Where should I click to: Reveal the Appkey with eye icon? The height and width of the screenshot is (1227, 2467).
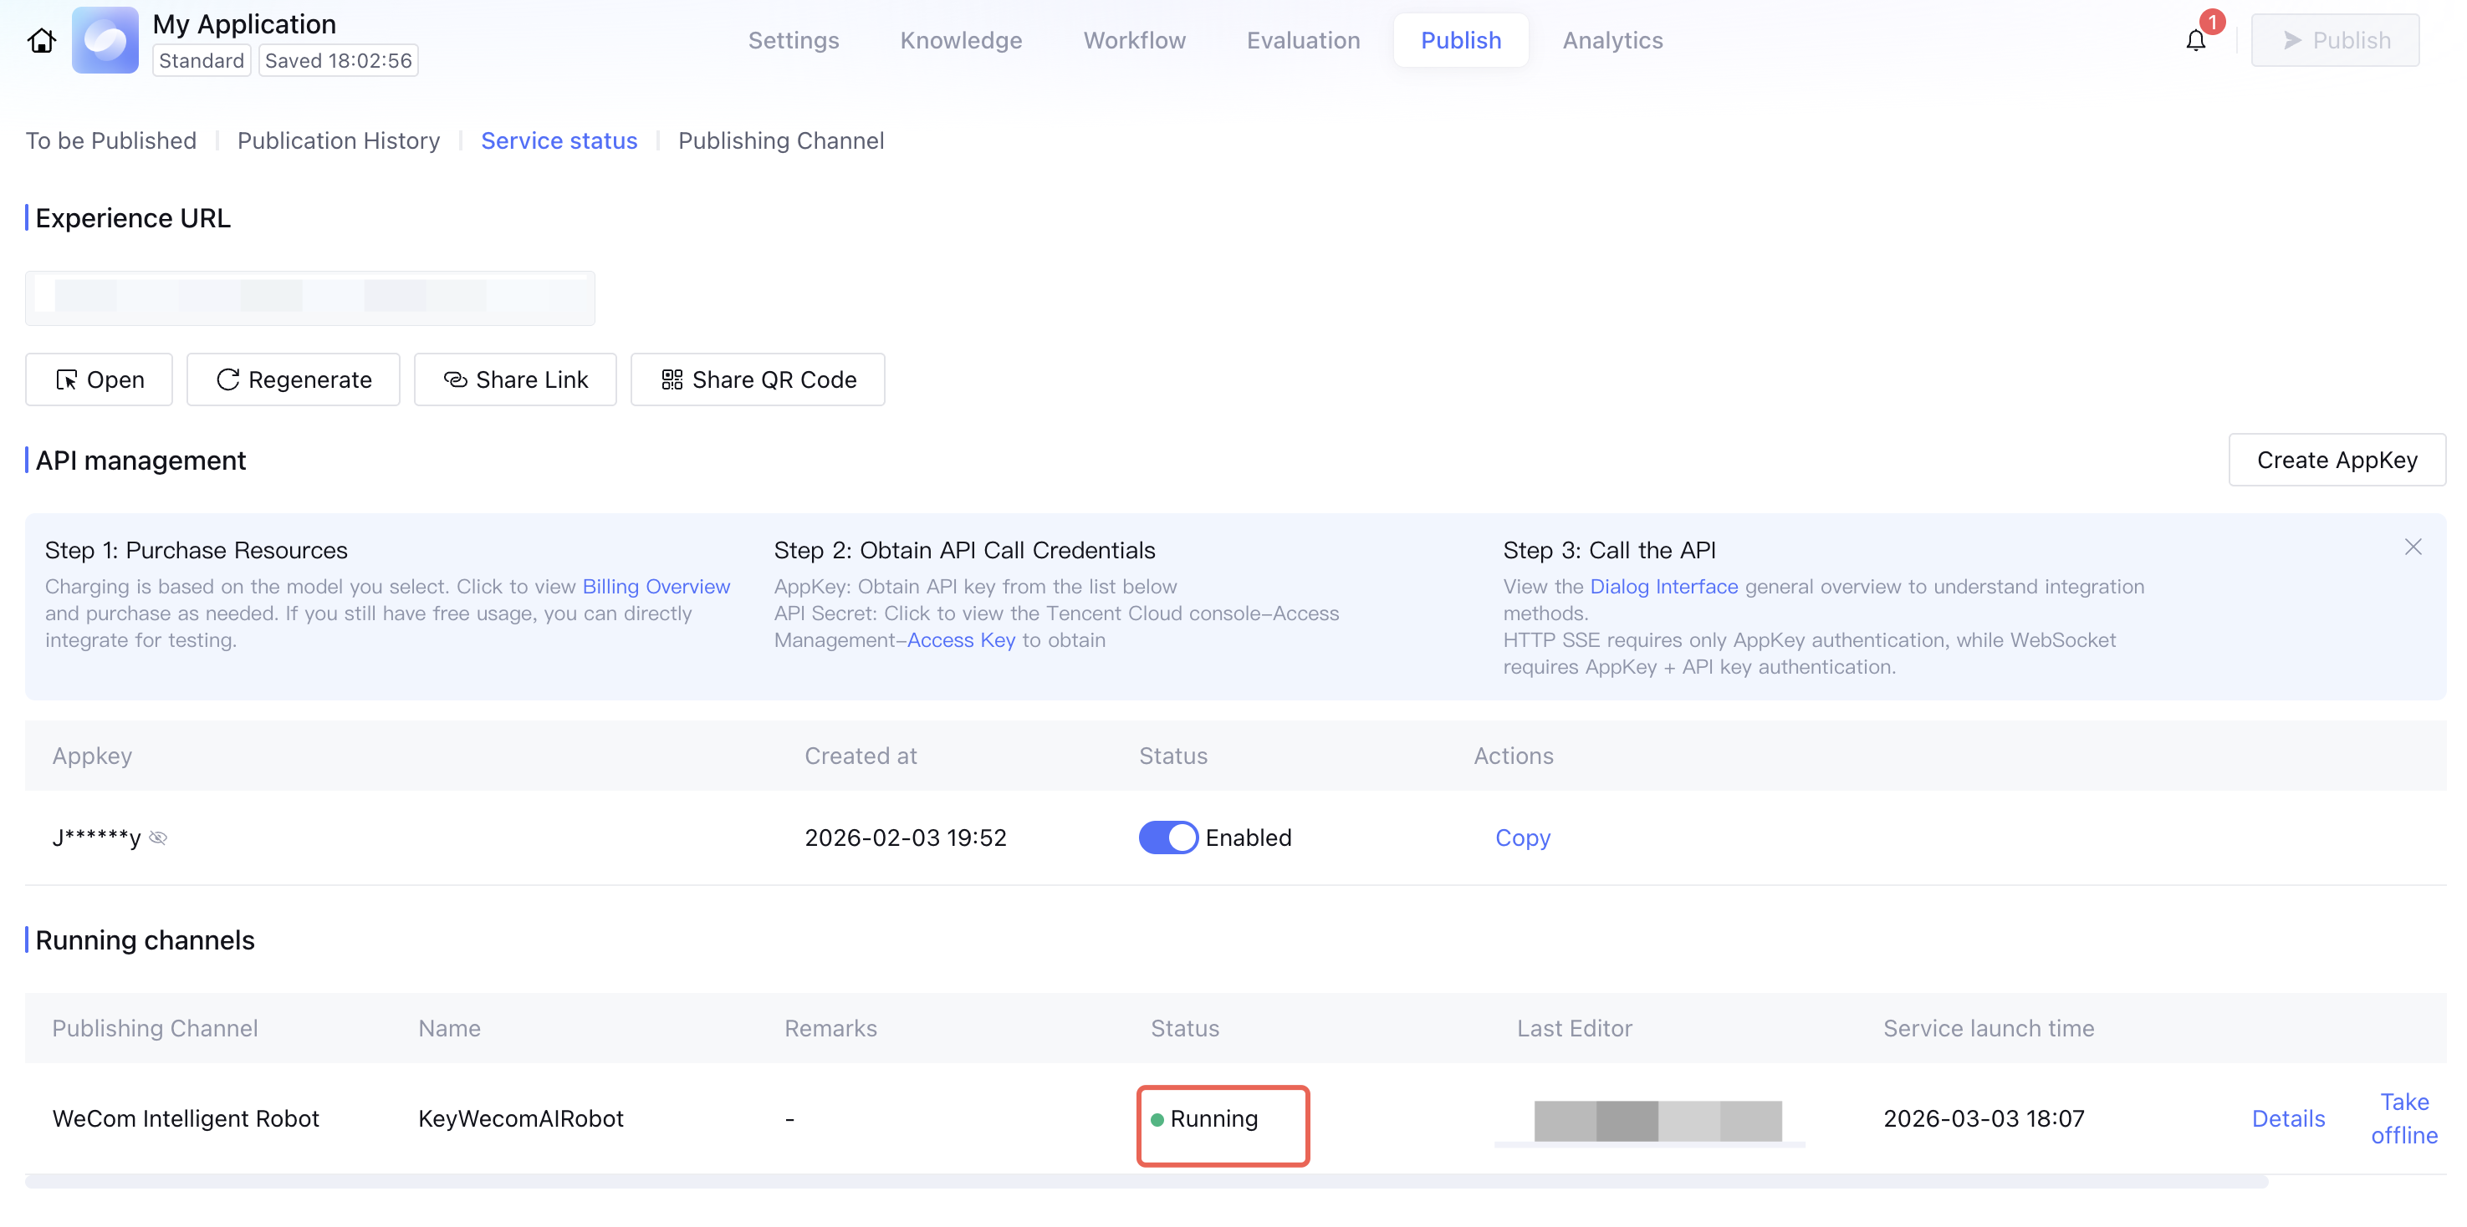[159, 838]
